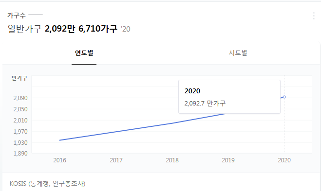Click the 2016 x-axis label
Screen dimensions: 321x191
click(59, 160)
